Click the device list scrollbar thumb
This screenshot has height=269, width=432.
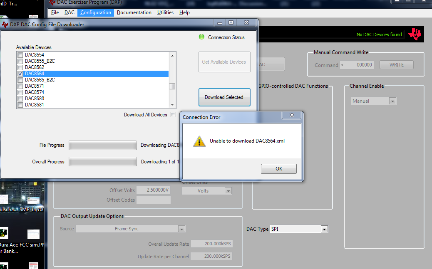tap(172, 86)
